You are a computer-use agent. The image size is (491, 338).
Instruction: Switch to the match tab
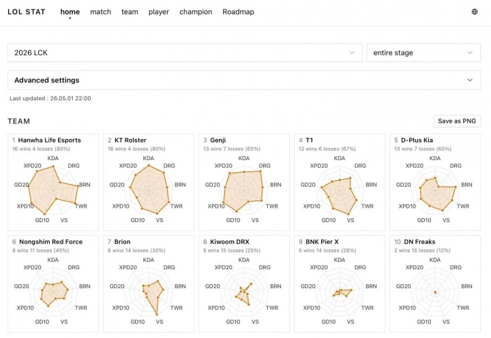click(x=100, y=12)
